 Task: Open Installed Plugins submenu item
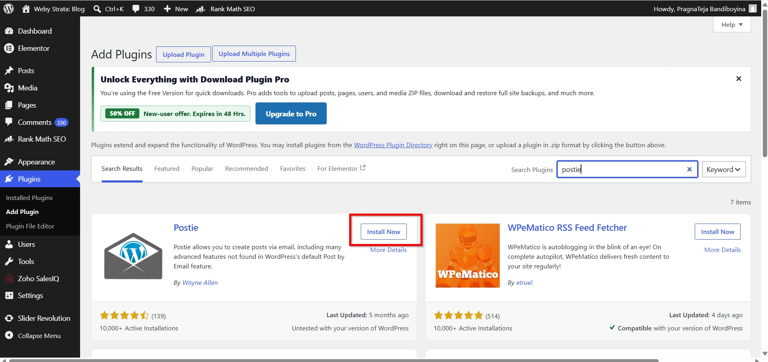(x=29, y=198)
